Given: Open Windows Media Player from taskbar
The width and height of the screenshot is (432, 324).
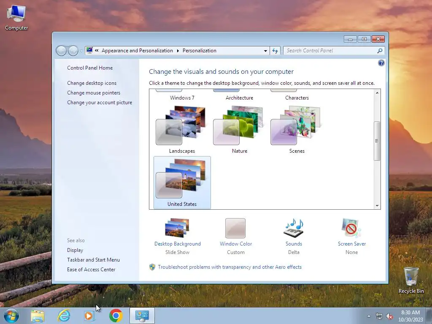Looking at the screenshot, I should (x=89, y=316).
